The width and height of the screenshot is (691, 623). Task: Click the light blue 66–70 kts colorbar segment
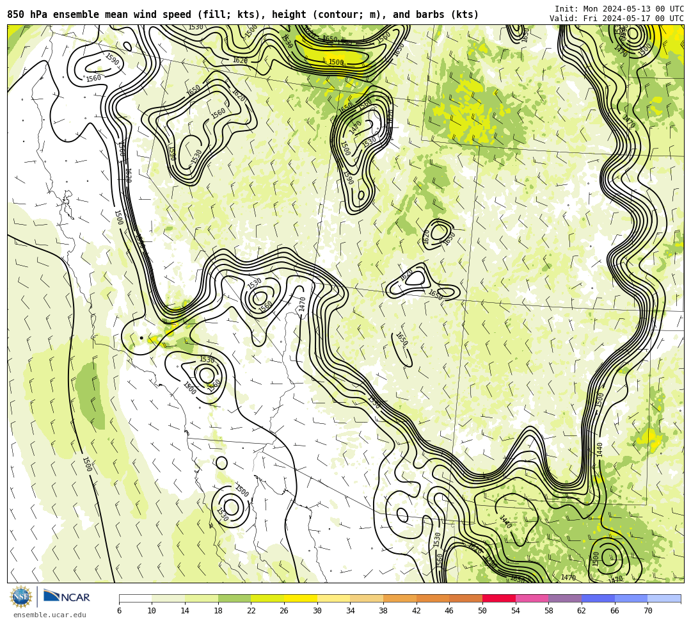(631, 598)
